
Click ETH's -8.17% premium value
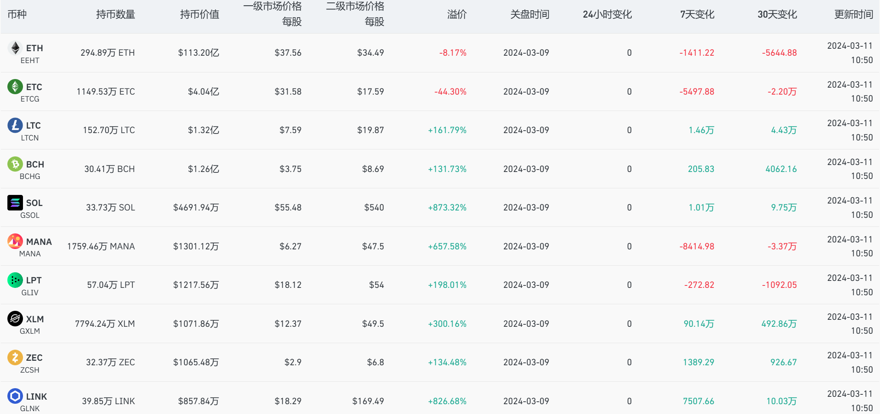click(452, 52)
